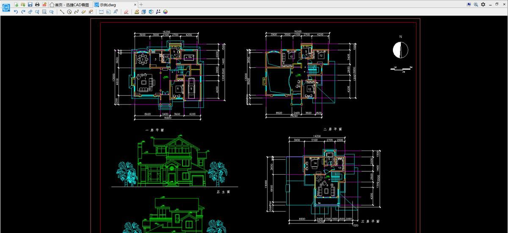
Task: Click the 3D cube orbit view icon
Action: point(151,12)
